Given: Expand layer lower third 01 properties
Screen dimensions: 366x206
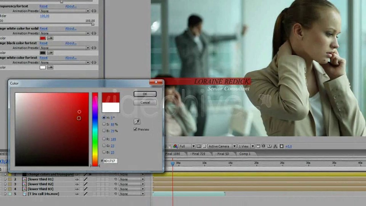Looking at the screenshot, I should click(x=5, y=179).
